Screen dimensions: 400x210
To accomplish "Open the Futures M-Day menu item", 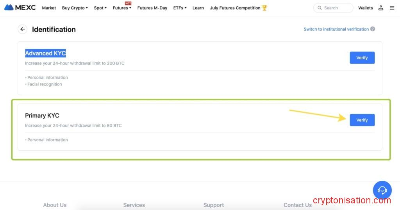I will [x=152, y=8].
